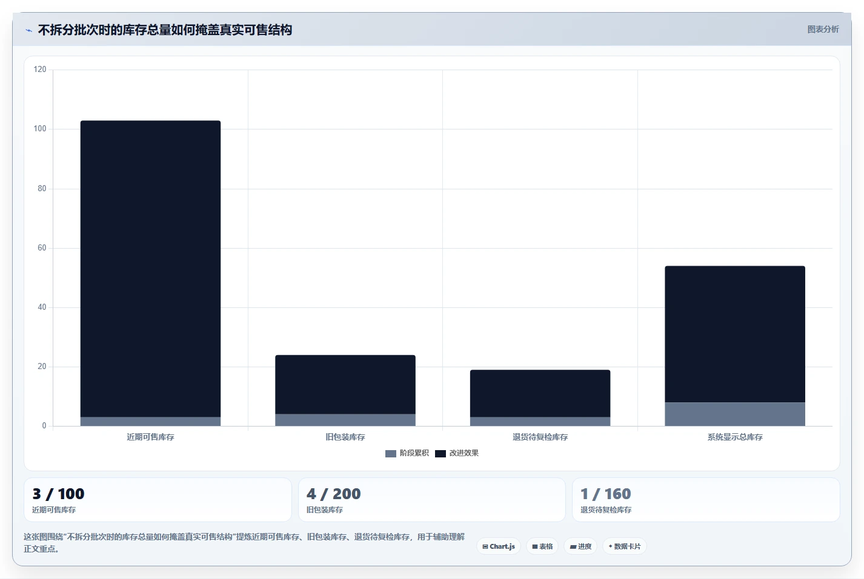Click the dark 系统显示总库存 bar

[x=735, y=334]
